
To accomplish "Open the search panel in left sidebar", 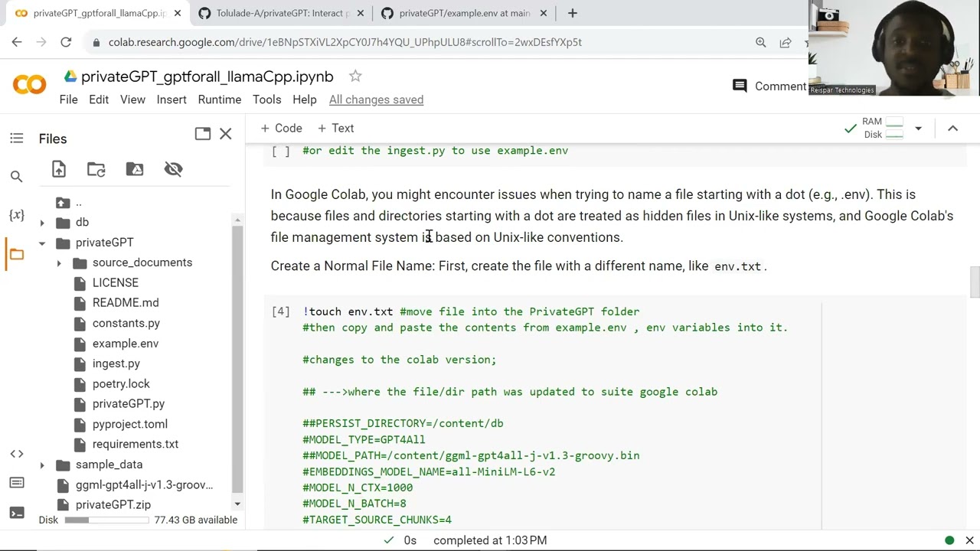I will pos(17,177).
